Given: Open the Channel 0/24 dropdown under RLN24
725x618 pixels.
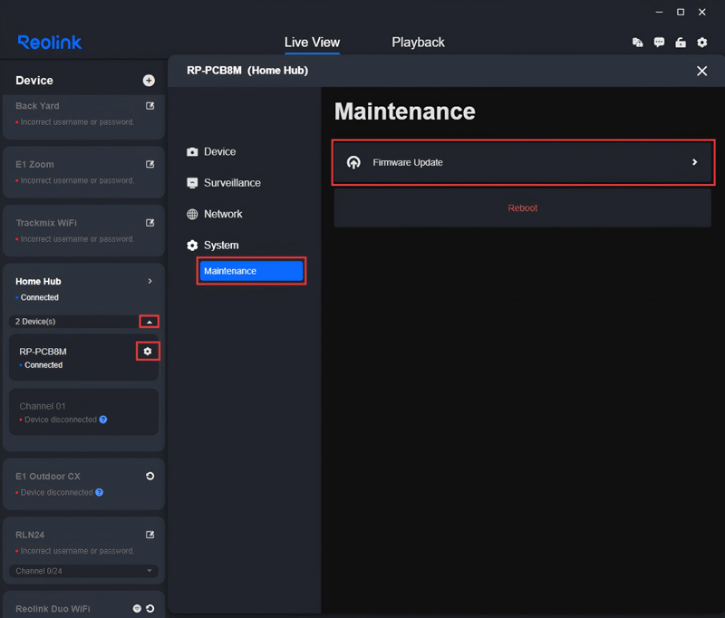Looking at the screenshot, I should [83, 571].
